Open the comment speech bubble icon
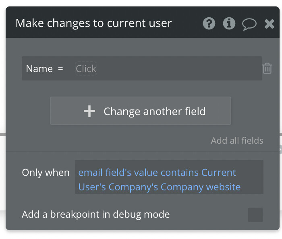Screen dimensions: 282x239 coord(249,24)
